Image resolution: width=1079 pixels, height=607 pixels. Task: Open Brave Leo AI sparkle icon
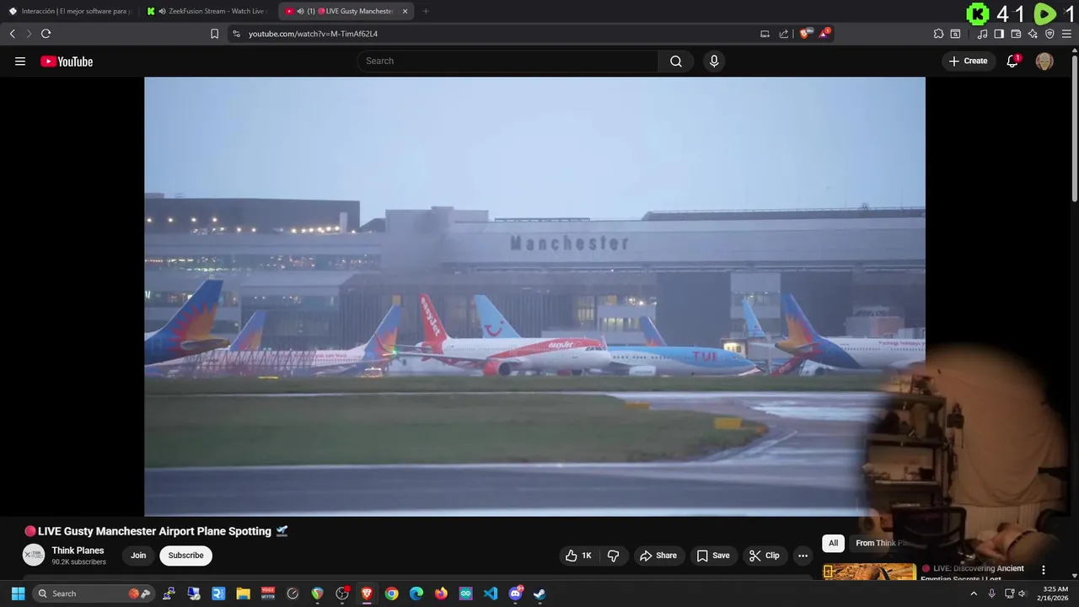[x=1033, y=34]
